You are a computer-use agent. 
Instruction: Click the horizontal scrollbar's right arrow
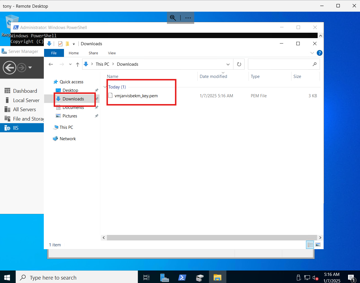click(x=320, y=237)
